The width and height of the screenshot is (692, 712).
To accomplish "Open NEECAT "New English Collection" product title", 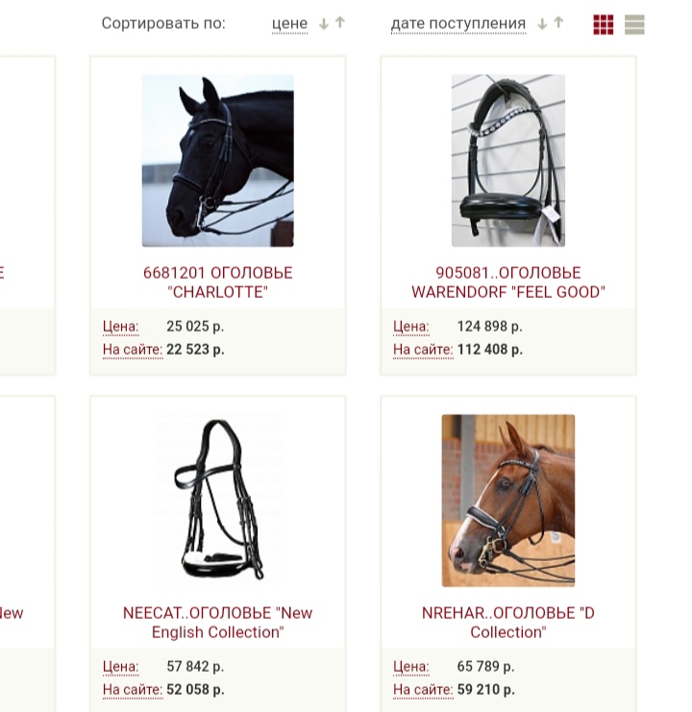I will coord(218,623).
